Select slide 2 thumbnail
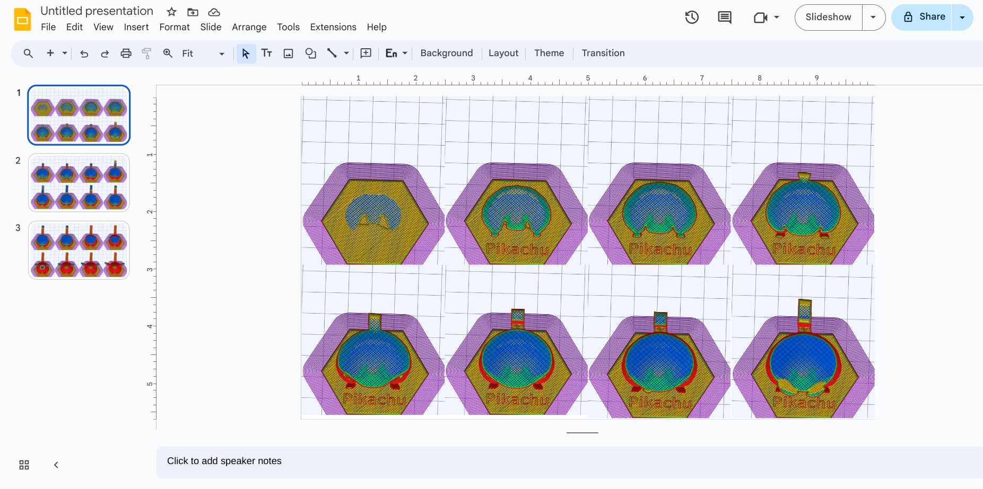Screen dimensions: 983x489 (x=79, y=183)
